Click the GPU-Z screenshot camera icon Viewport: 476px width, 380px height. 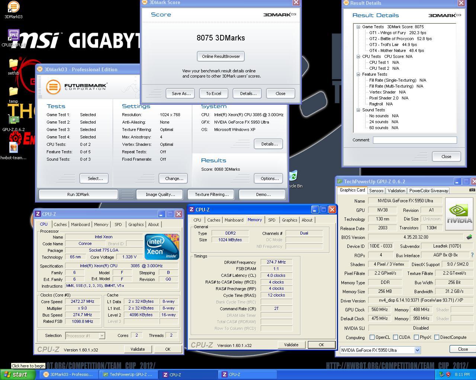coord(472,190)
